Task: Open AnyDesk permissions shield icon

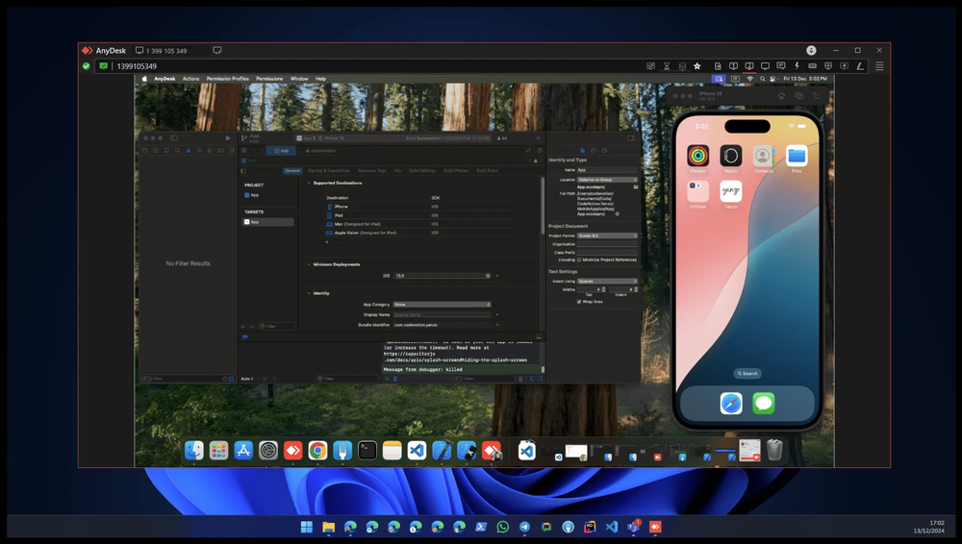Action: click(828, 66)
